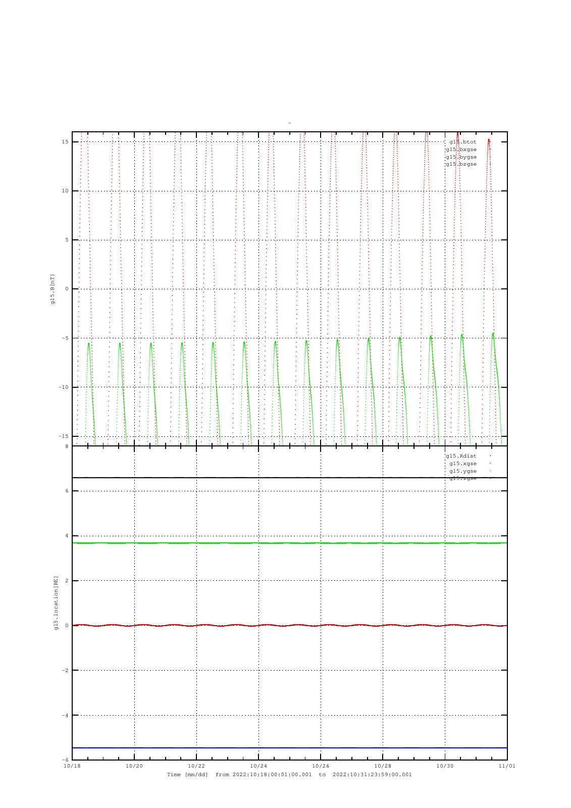
Task: Click the -6 tick on the location axis
Action: 65,760
